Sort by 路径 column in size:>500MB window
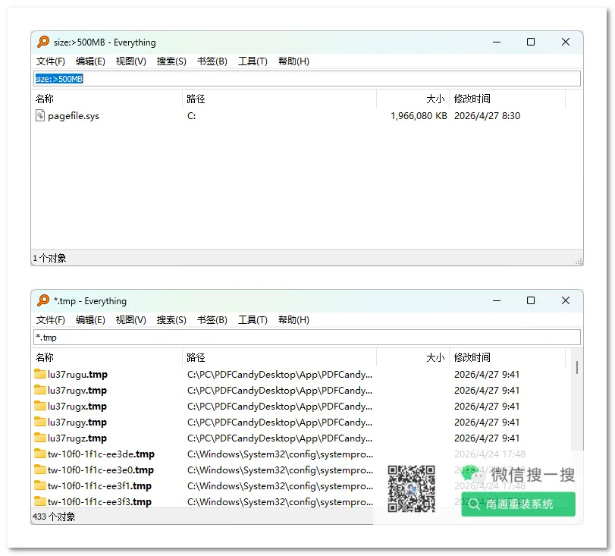Screen dimensions: 615x556 pyautogui.click(x=279, y=99)
